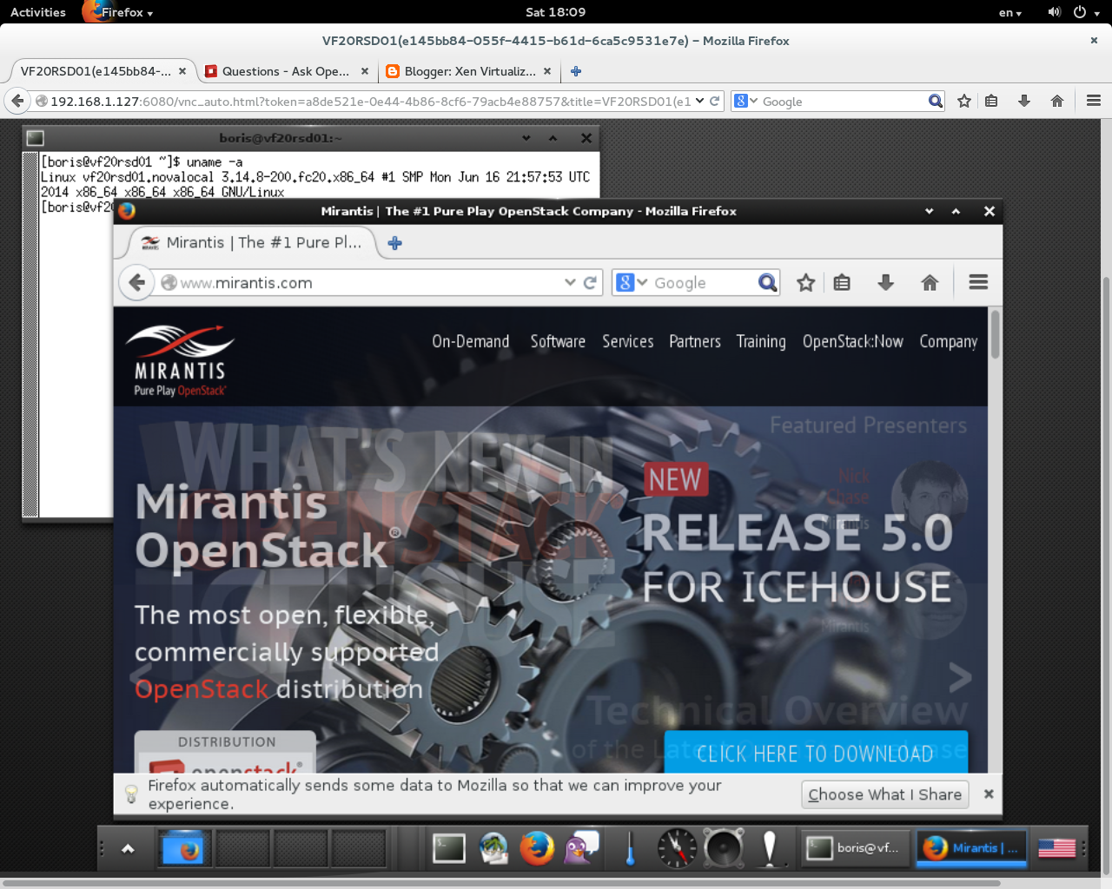1112x889 pixels.
Task: Click outer page vertical scrollbar
Action: pyautogui.click(x=1106, y=576)
